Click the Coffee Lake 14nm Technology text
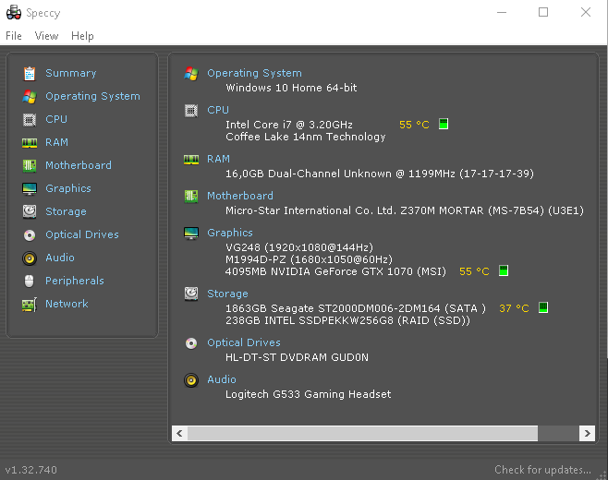 coord(306,137)
